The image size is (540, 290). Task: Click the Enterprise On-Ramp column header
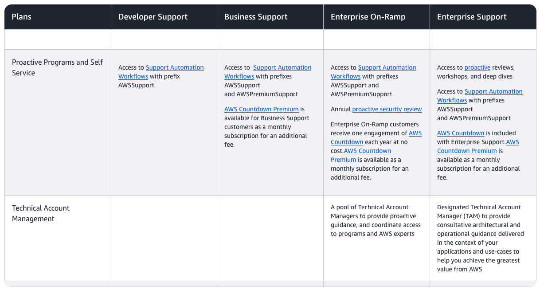(x=368, y=17)
